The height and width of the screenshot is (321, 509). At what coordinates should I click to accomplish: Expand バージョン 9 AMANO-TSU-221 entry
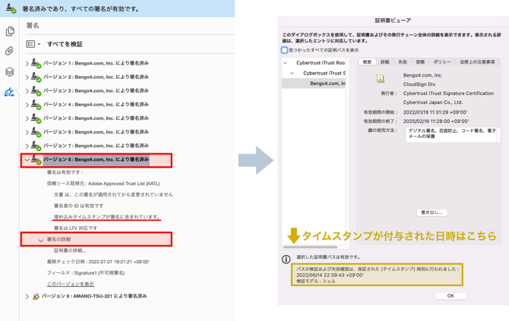27,297
